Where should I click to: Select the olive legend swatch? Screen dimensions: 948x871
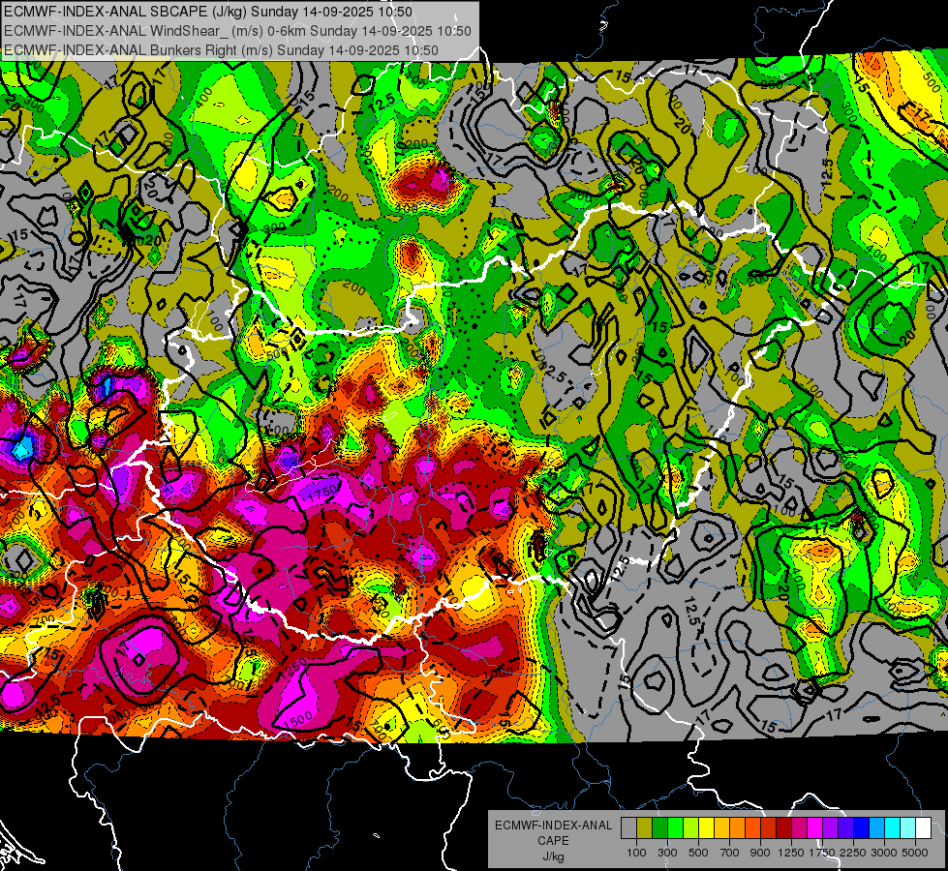tap(645, 828)
